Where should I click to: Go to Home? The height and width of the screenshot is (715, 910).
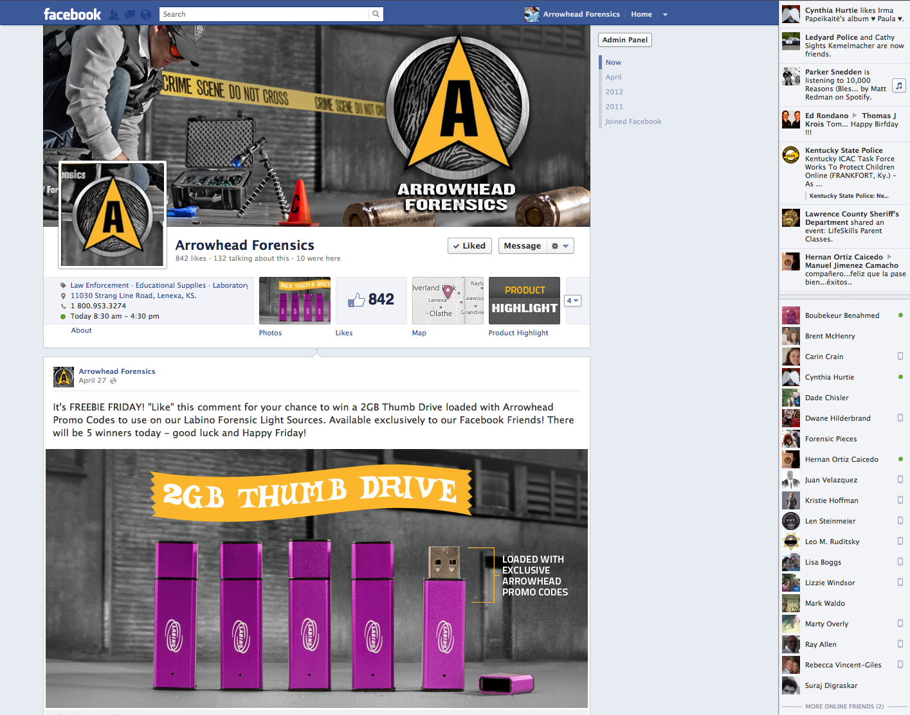point(641,14)
